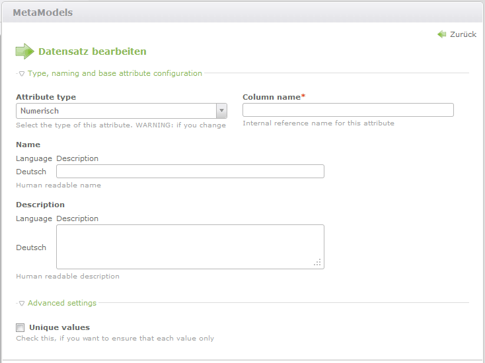Click the Zurück link text

click(x=463, y=34)
